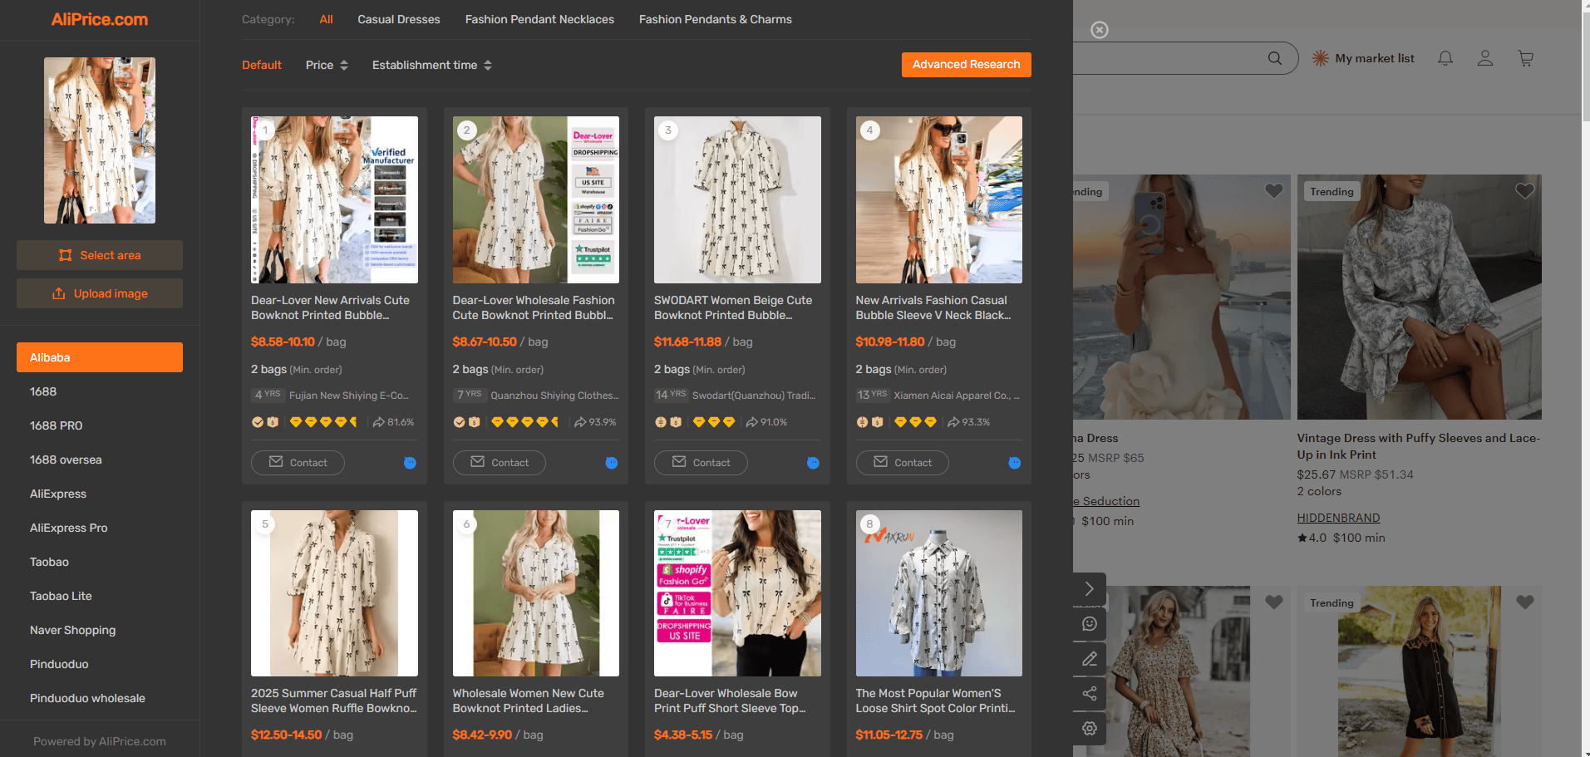This screenshot has width=1590, height=757.
Task: Switch to AliExpress in platform list
Action: tap(58, 494)
